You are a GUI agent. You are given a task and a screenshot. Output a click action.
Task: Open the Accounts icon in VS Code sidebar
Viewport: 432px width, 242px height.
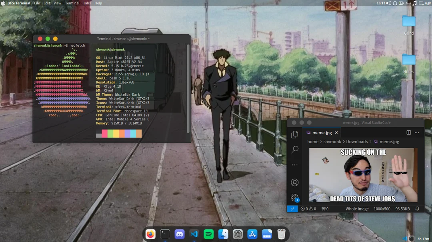pos(295,182)
